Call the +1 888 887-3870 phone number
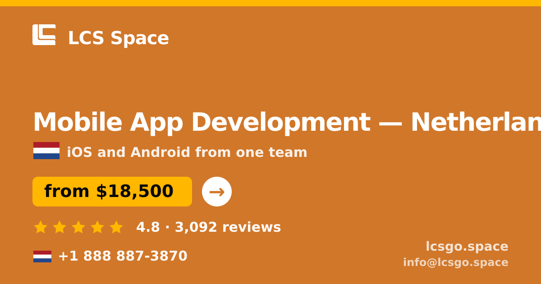This screenshot has width=541, height=284. pos(123,256)
